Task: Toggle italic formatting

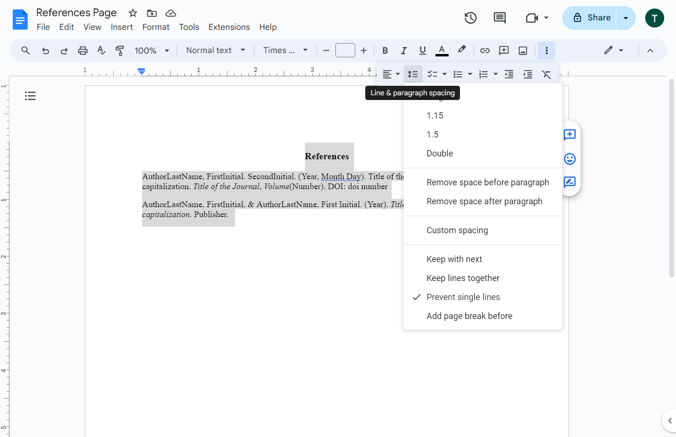Action: 404,50
